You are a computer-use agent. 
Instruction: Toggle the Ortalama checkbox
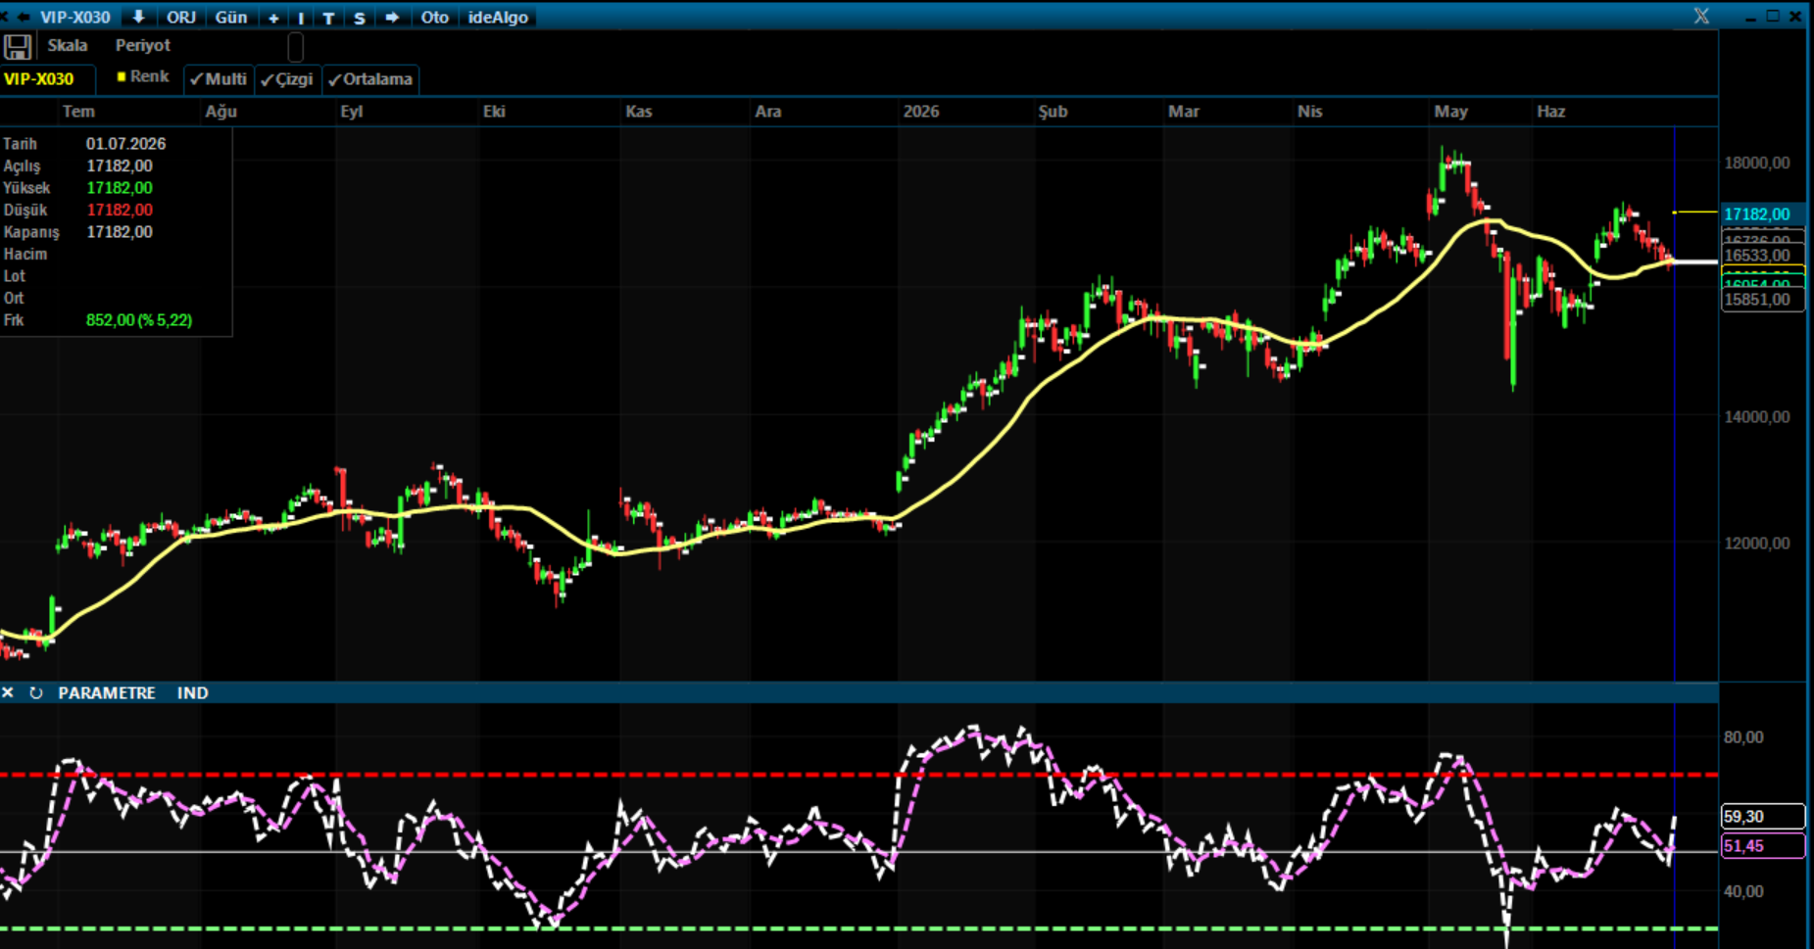pos(370,79)
